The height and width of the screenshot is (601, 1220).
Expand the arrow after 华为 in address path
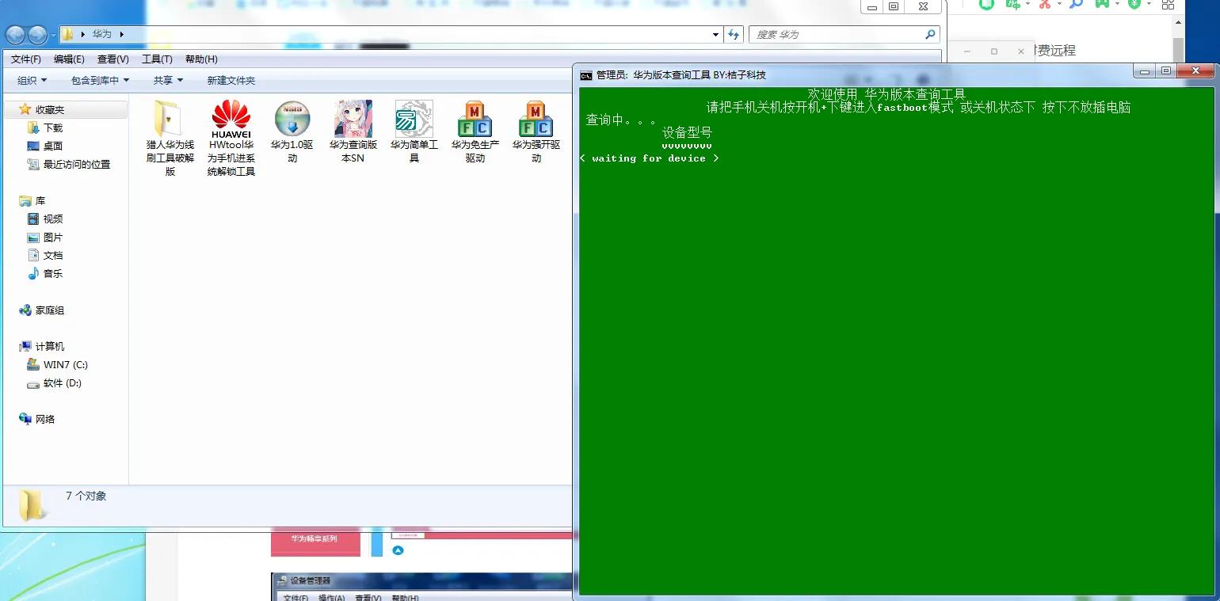(x=122, y=35)
